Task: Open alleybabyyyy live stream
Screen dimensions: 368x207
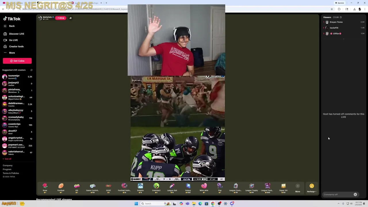Action: coord(17,111)
